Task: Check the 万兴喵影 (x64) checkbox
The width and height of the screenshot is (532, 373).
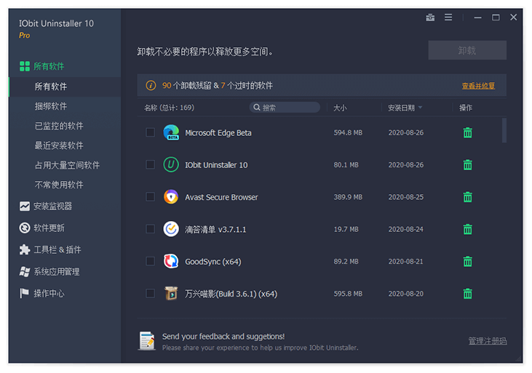Action: (151, 294)
